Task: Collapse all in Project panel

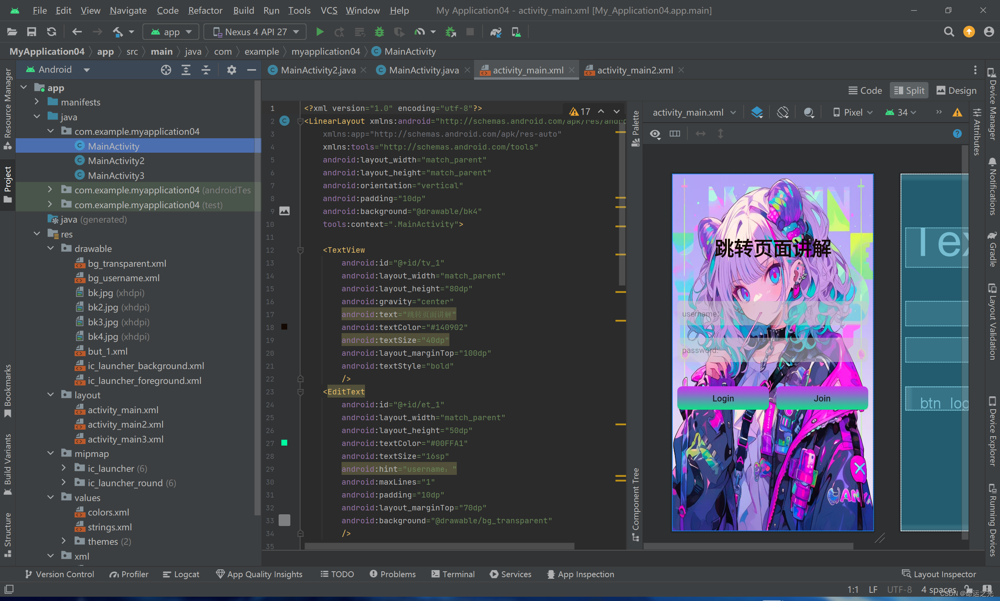Action: 206,70
